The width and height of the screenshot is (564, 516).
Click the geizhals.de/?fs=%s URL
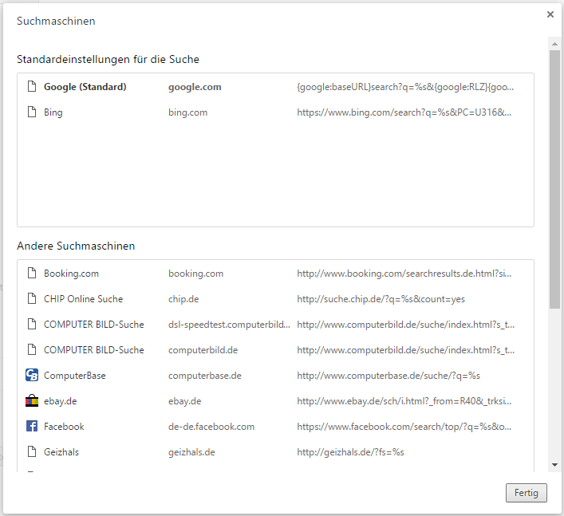click(351, 452)
